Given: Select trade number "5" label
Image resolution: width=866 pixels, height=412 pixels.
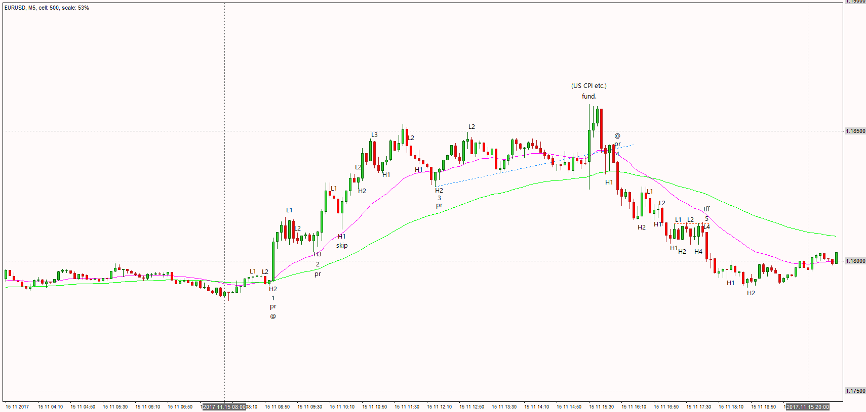Looking at the screenshot, I should click(x=706, y=219).
